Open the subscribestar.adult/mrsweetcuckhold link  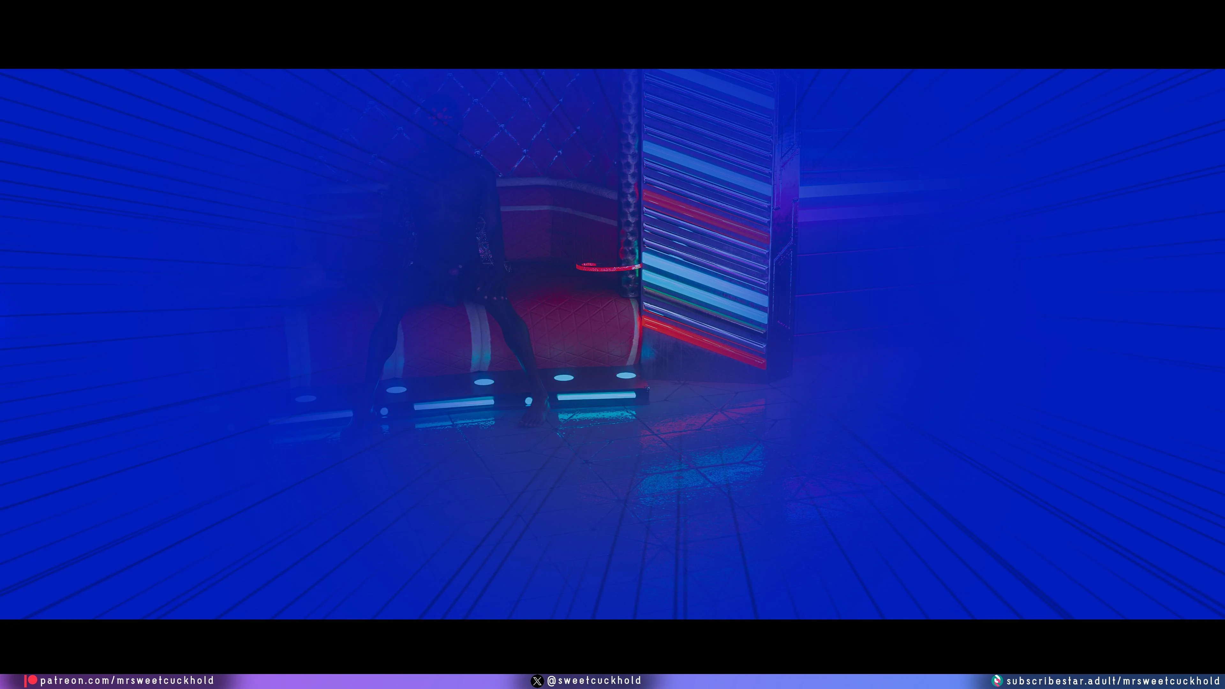click(1113, 681)
